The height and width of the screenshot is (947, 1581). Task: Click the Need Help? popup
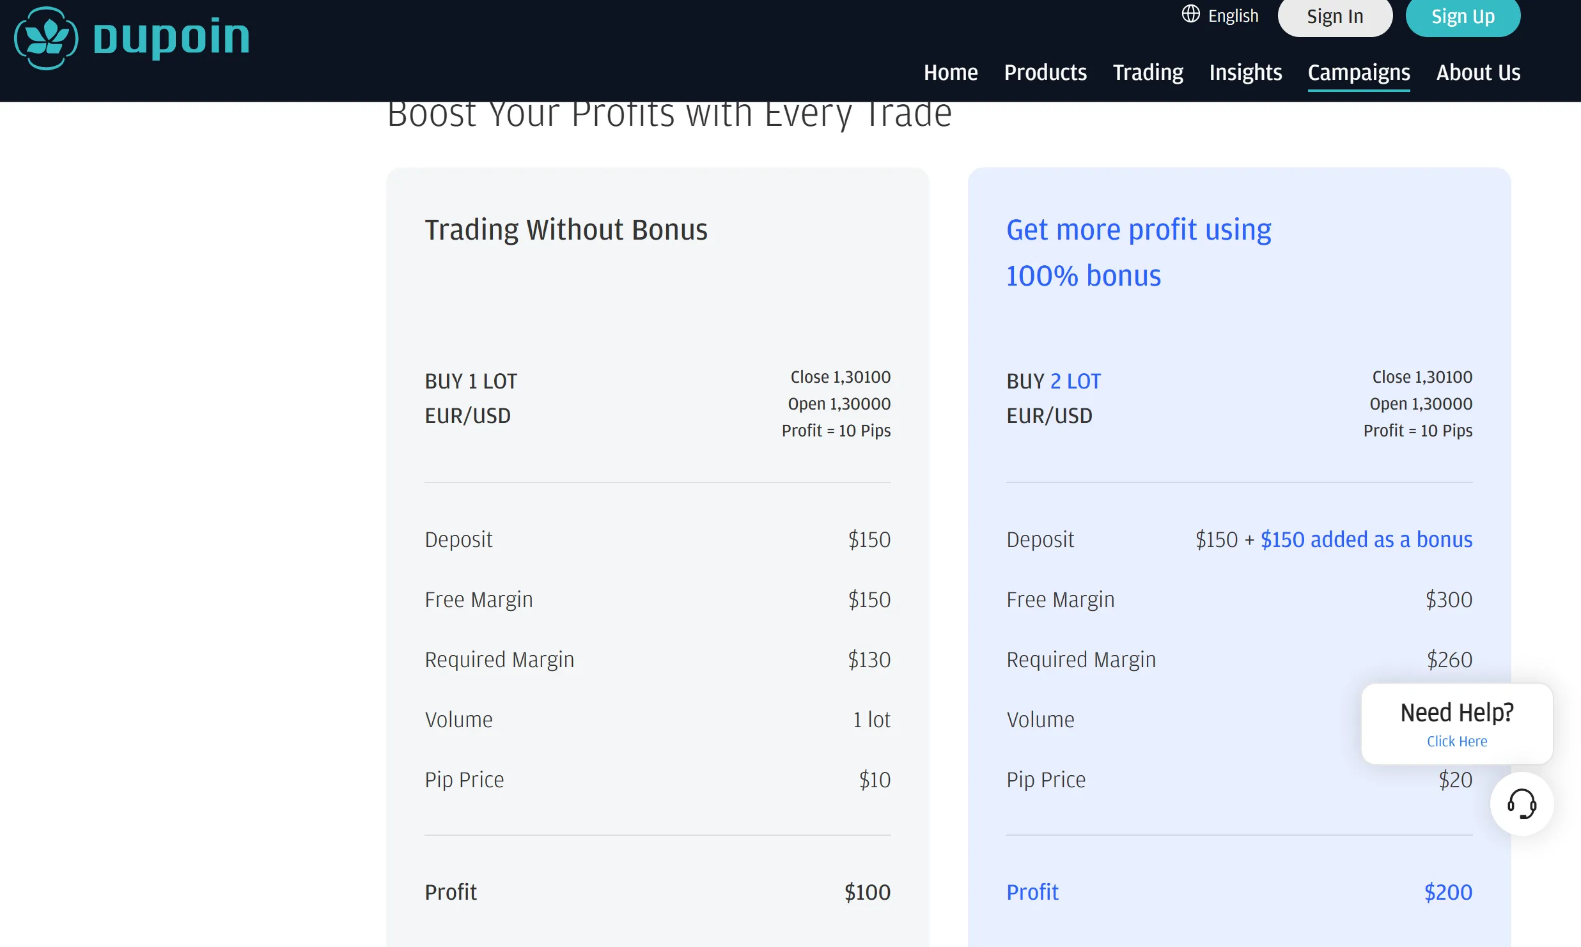tap(1457, 724)
